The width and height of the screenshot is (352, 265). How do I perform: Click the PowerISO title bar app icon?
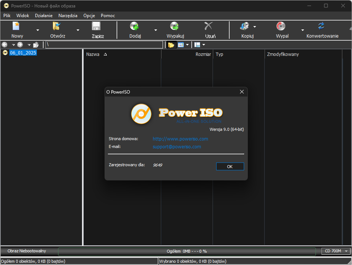click(x=6, y=6)
